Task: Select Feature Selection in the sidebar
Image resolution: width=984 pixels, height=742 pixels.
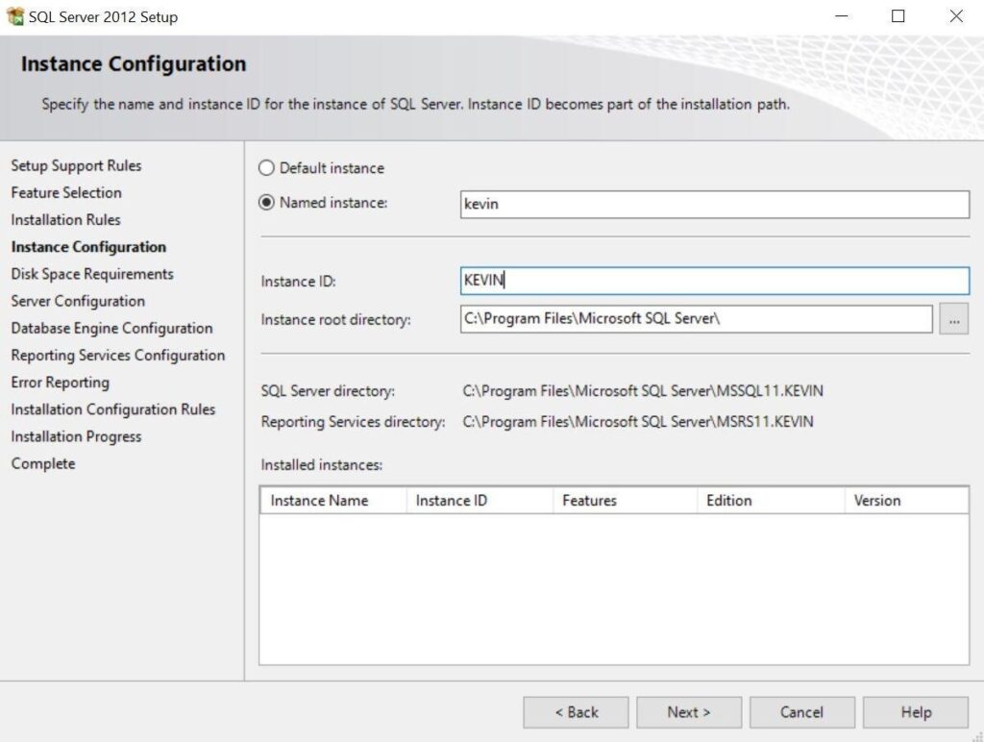Action: click(x=66, y=192)
